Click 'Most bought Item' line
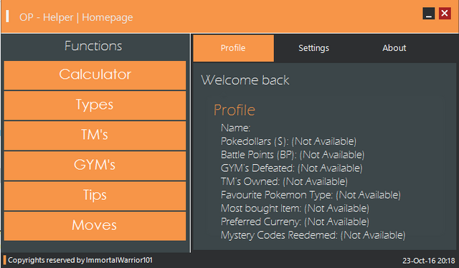This screenshot has height=268, width=459. [x=295, y=209]
